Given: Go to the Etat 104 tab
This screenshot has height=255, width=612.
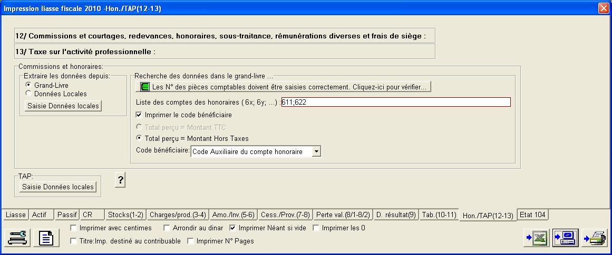Looking at the screenshot, I should [x=533, y=215].
